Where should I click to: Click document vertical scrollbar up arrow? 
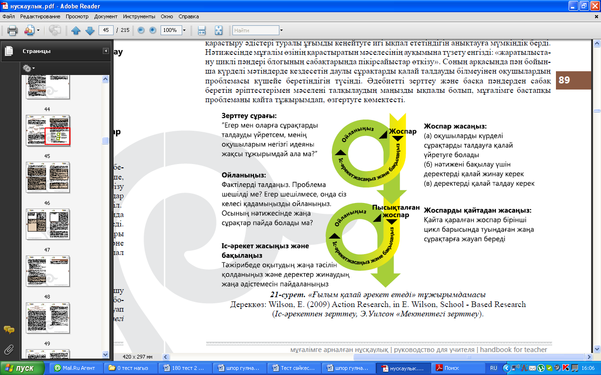pyautogui.click(x=597, y=43)
